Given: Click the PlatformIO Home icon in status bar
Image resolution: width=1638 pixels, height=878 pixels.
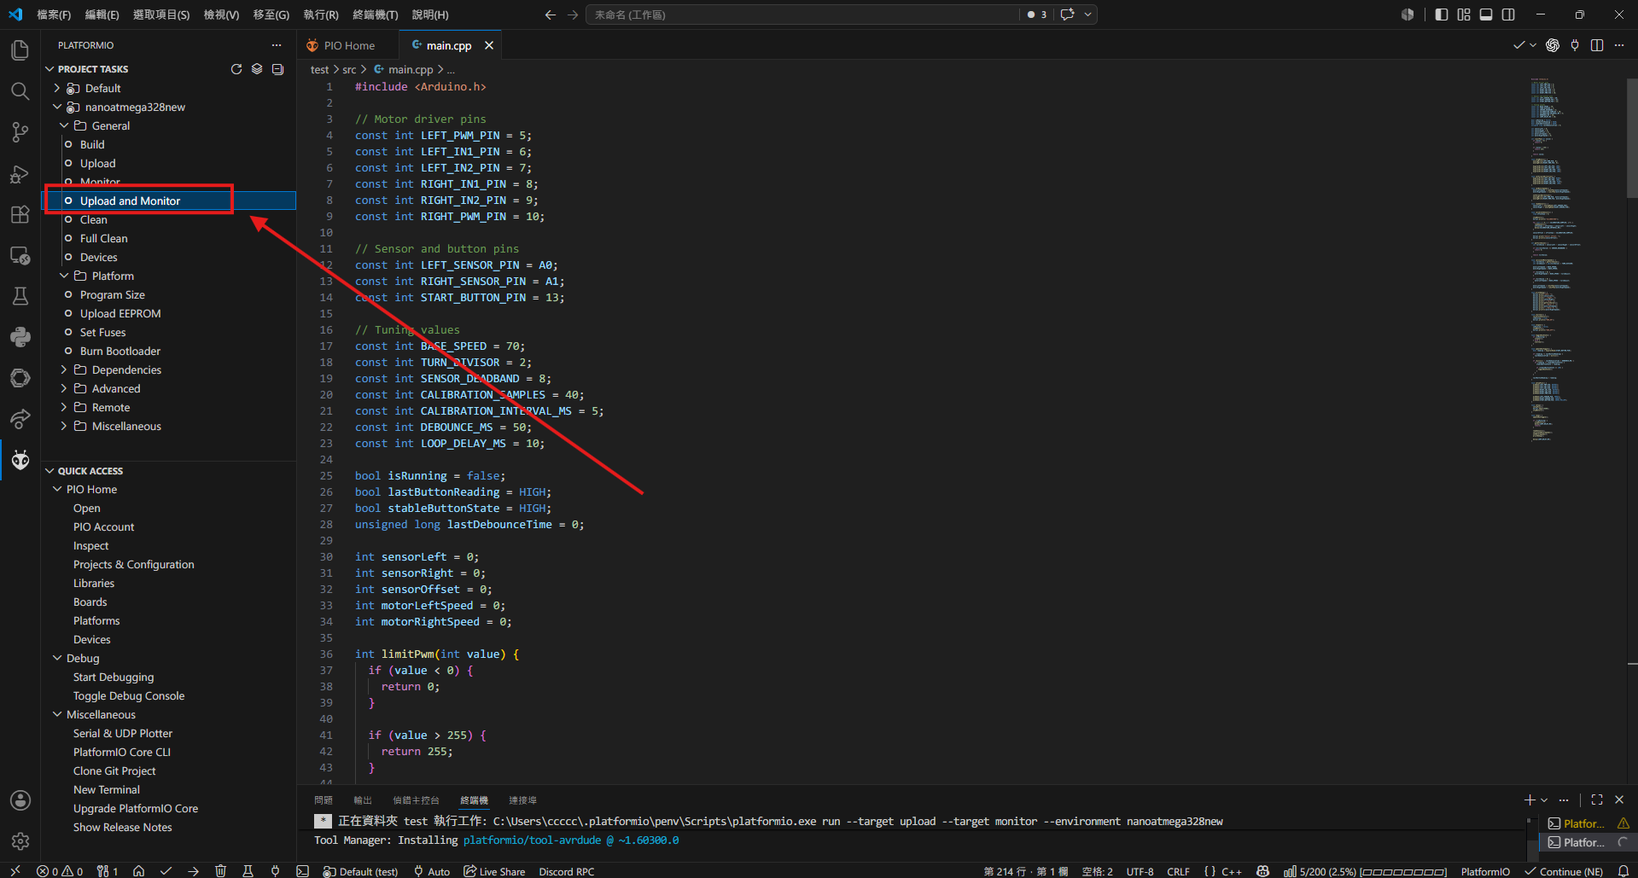Looking at the screenshot, I should coord(138,871).
